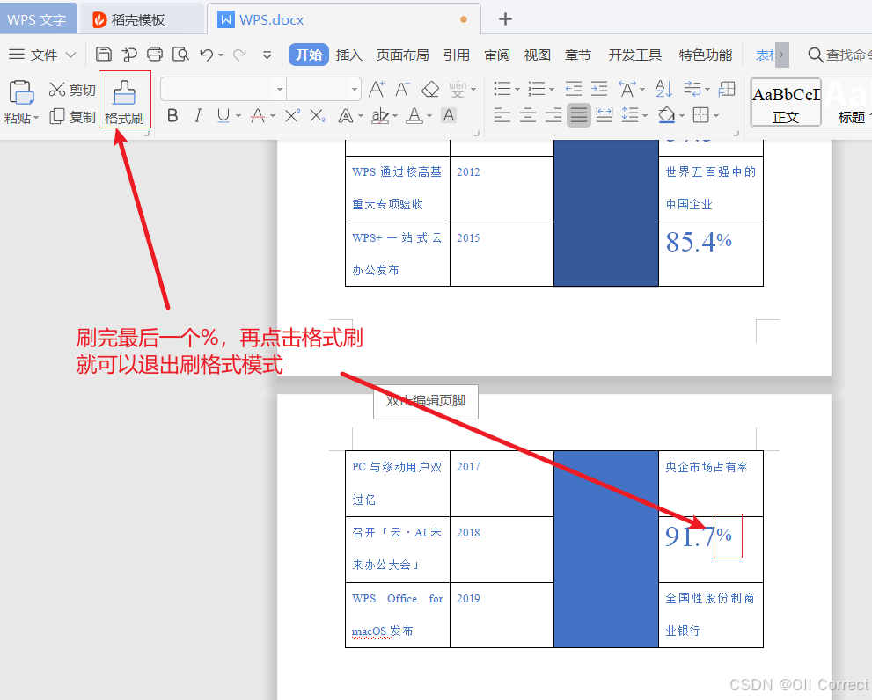
Task: Open the paragraph shading fill color
Action: tap(666, 116)
